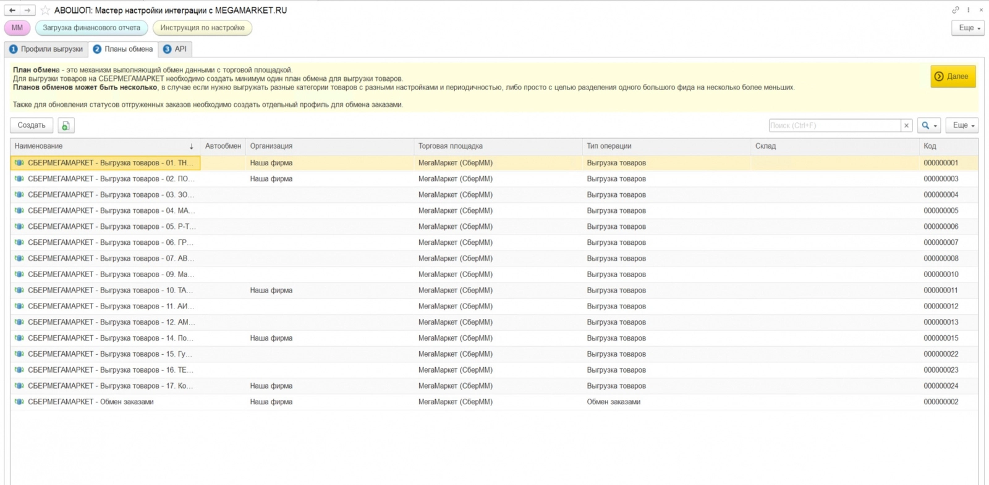Click the 'Создать' button

[32, 125]
